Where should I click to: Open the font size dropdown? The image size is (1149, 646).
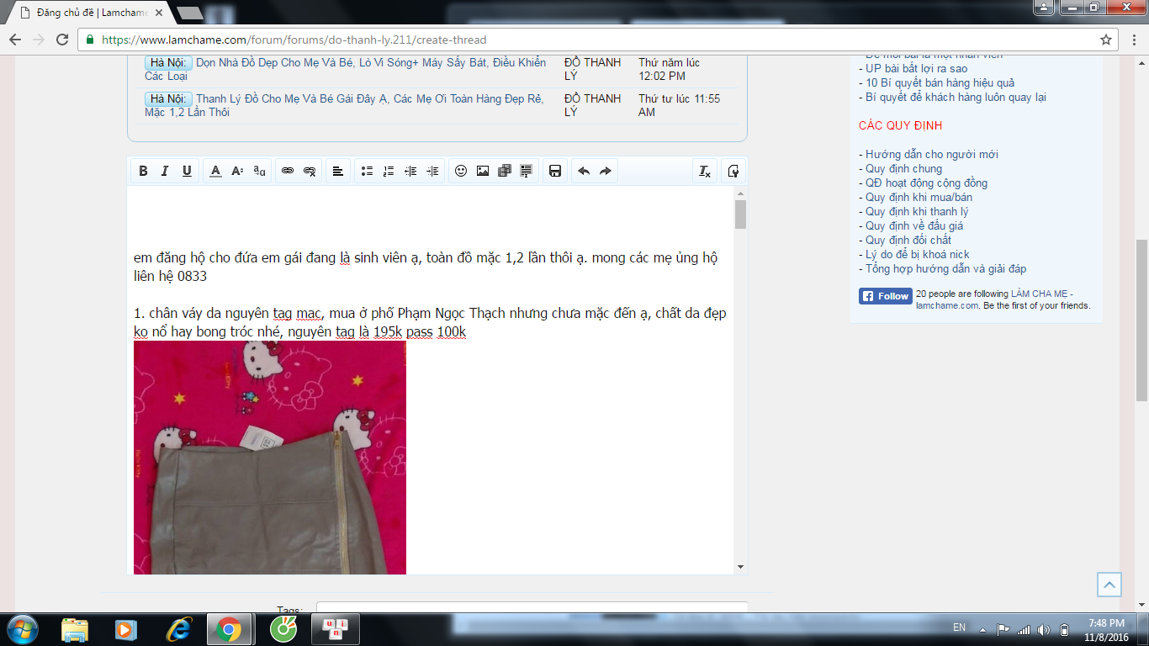click(237, 171)
